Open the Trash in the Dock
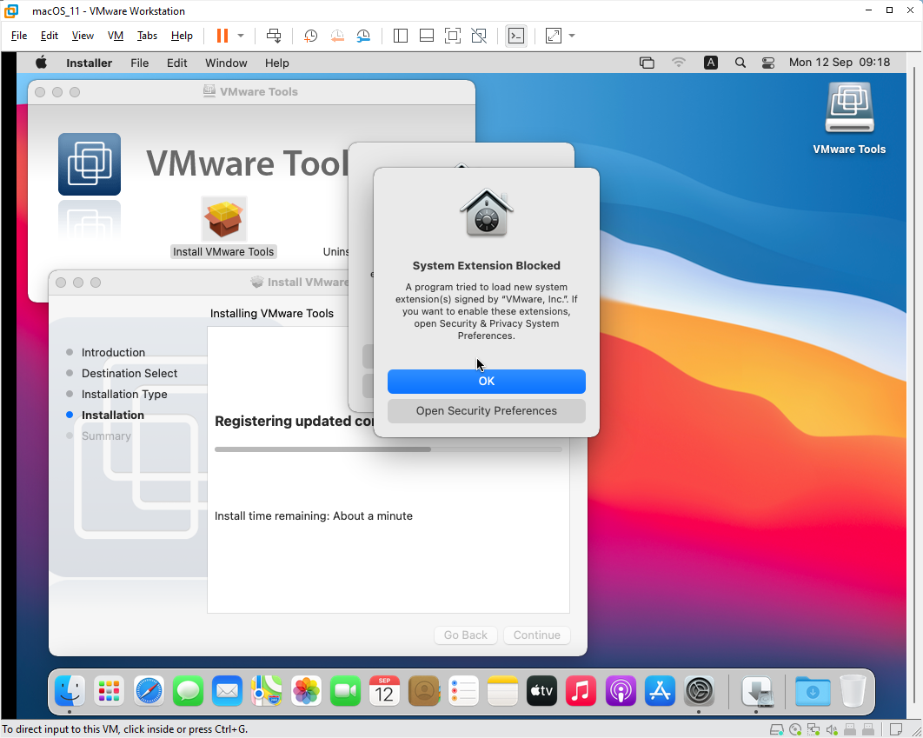The width and height of the screenshot is (923, 738). point(853,691)
